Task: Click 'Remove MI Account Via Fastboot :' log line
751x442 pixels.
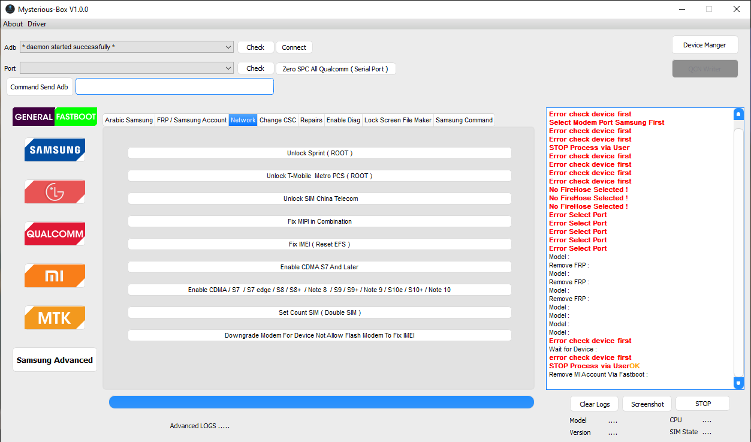Action: coord(598,374)
